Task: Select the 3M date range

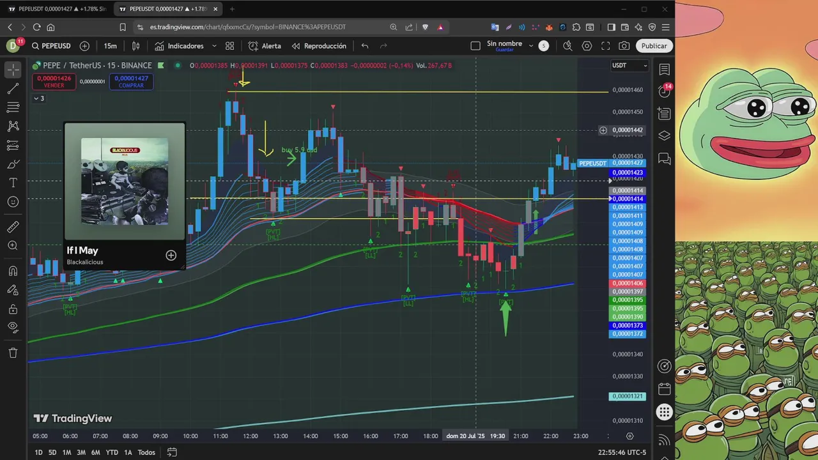Action: click(x=81, y=452)
